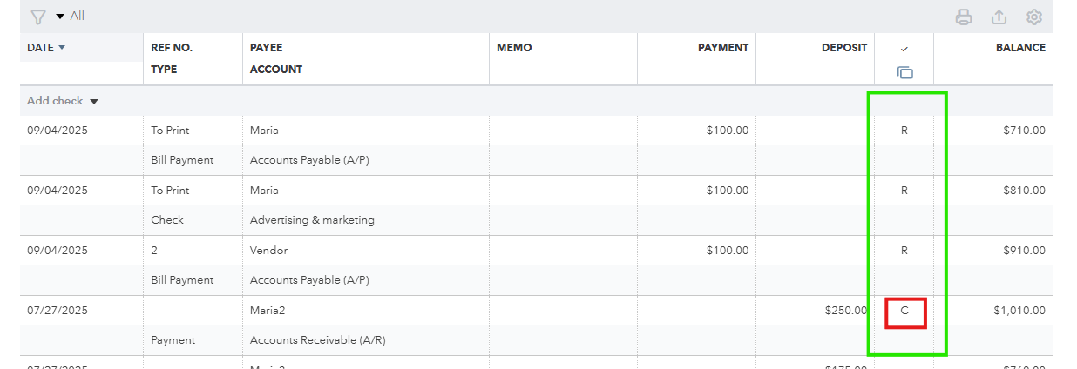The height and width of the screenshot is (369, 1077).
Task: Click the BALANCE column header
Action: 1020,48
